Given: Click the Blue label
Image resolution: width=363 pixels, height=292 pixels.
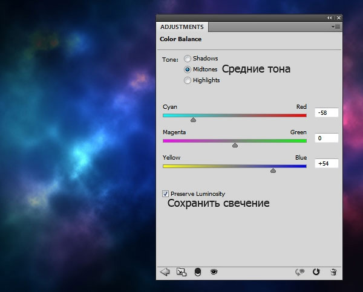Looking at the screenshot, I should (301, 158).
